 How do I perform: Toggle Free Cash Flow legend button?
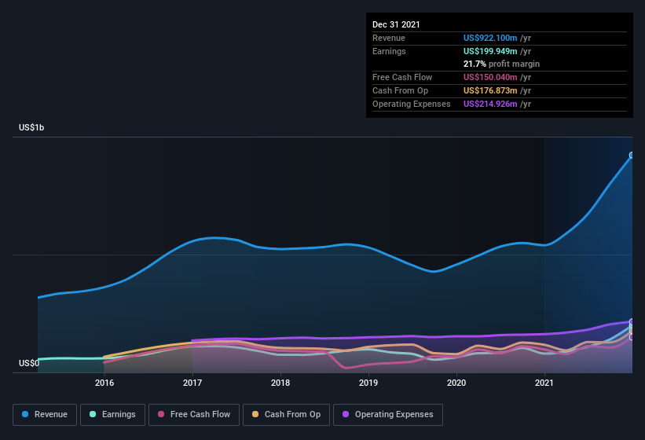194,415
